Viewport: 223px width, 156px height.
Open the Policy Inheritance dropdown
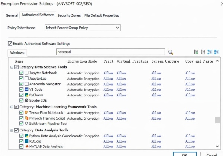click(83, 28)
